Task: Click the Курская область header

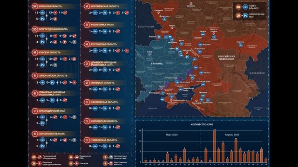Action: point(50,52)
